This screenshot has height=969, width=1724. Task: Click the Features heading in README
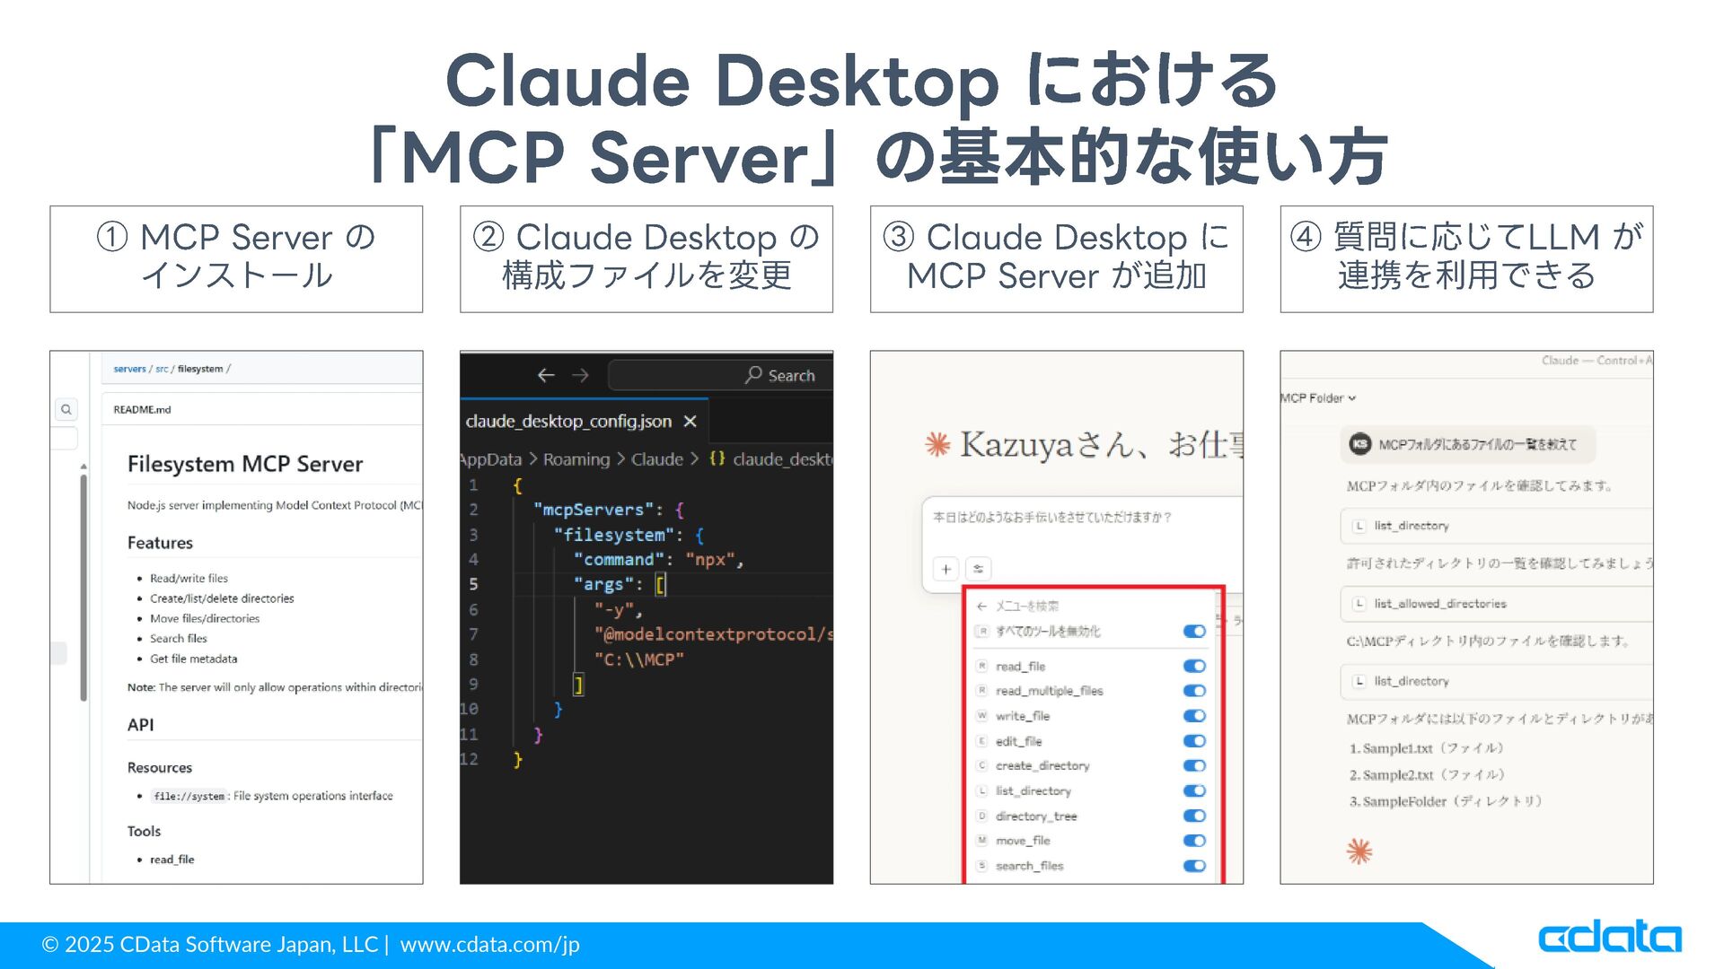tap(160, 543)
